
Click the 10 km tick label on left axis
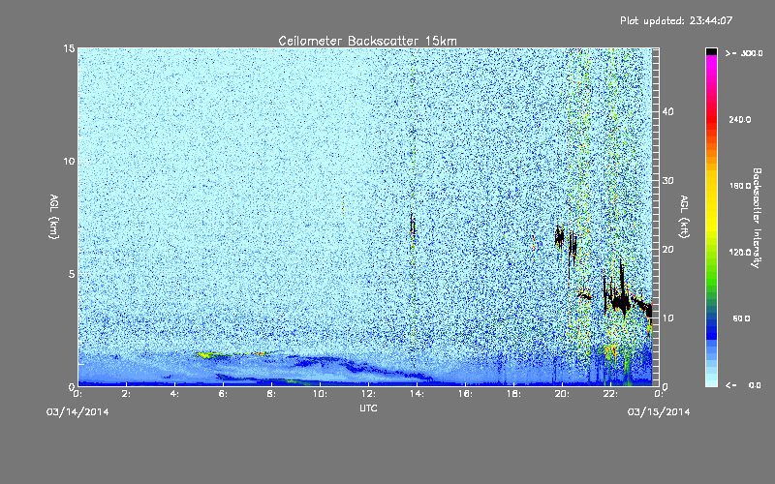click(x=69, y=161)
